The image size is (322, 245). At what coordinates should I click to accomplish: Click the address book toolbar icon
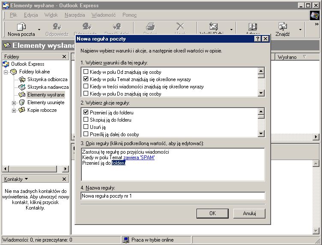253,26
